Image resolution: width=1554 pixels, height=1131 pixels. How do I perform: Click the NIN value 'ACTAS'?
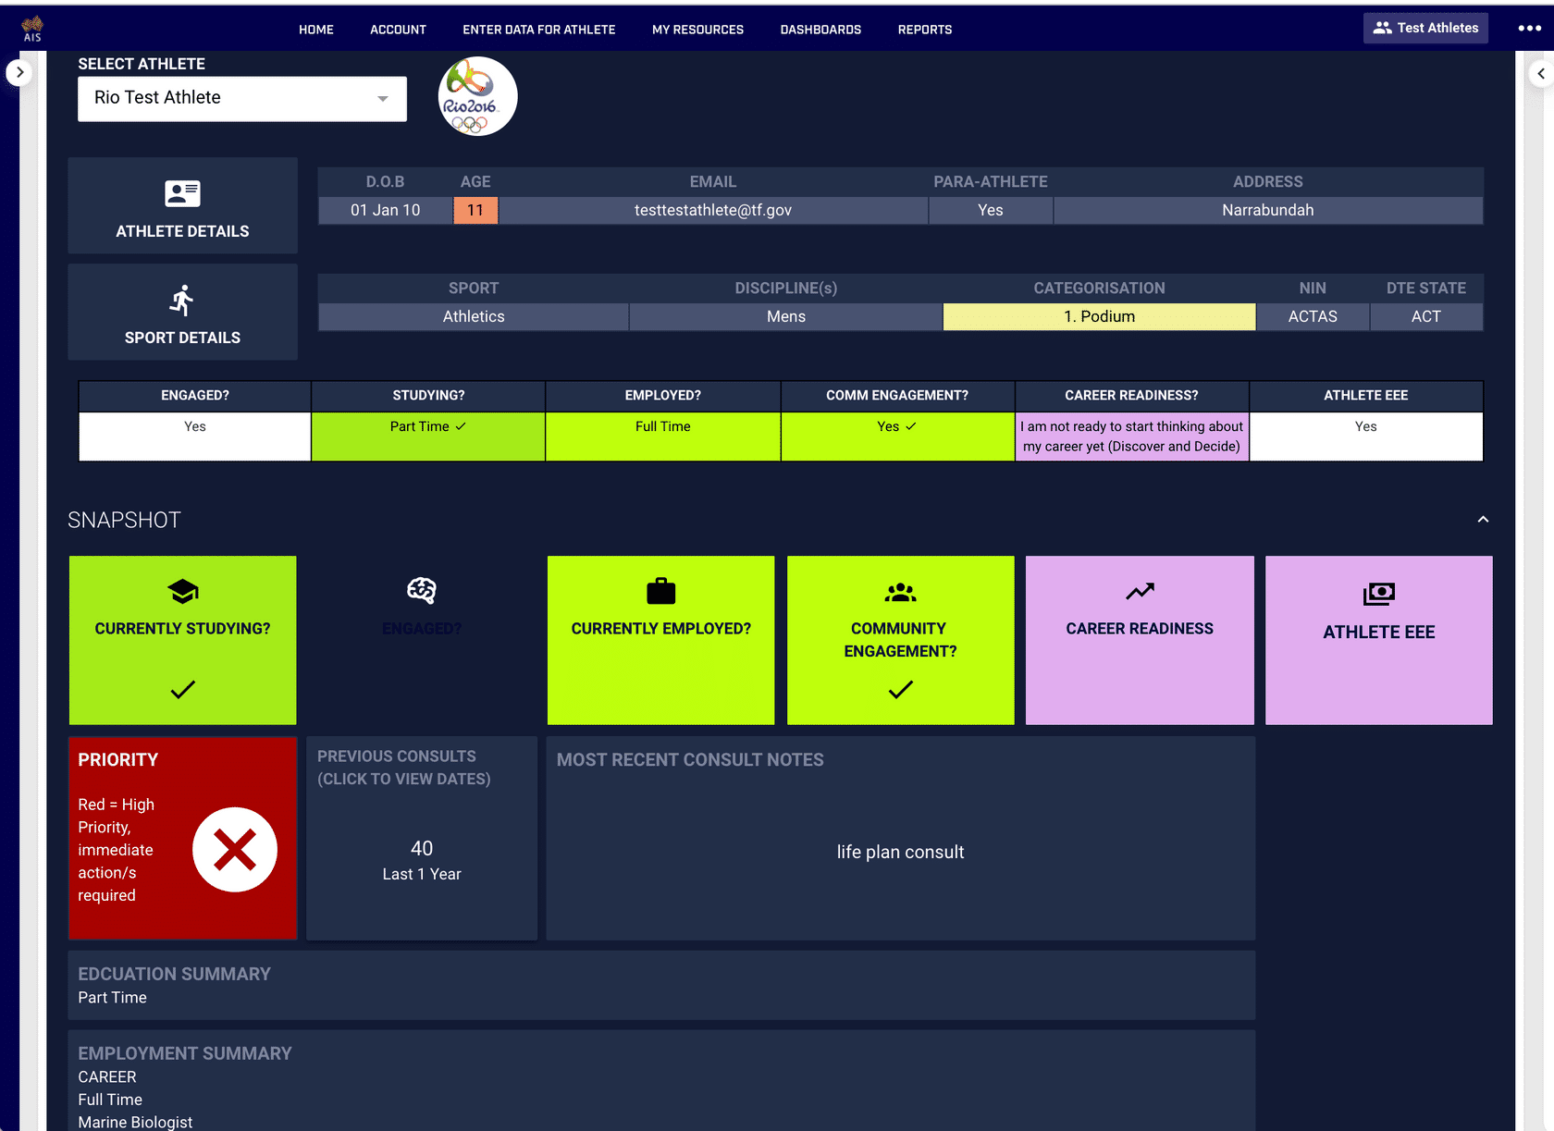click(1313, 316)
